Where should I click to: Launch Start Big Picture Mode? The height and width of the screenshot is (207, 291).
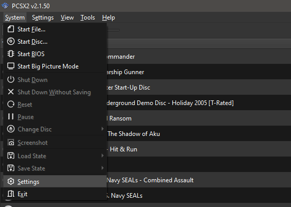coord(55,66)
